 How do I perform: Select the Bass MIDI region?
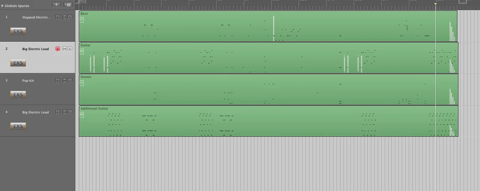click(268, 26)
